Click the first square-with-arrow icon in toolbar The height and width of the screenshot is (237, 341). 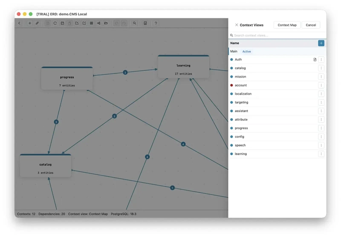(77, 23)
